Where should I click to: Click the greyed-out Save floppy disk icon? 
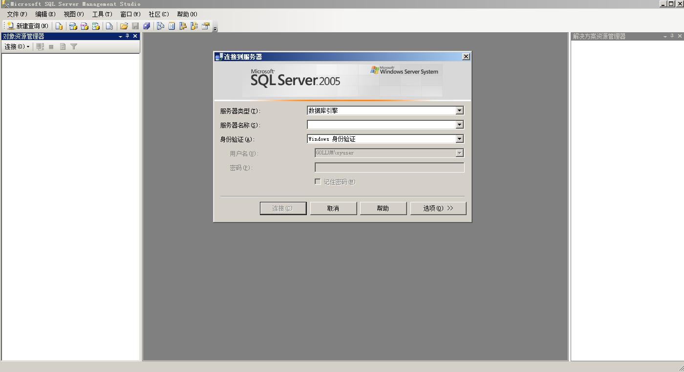click(135, 26)
